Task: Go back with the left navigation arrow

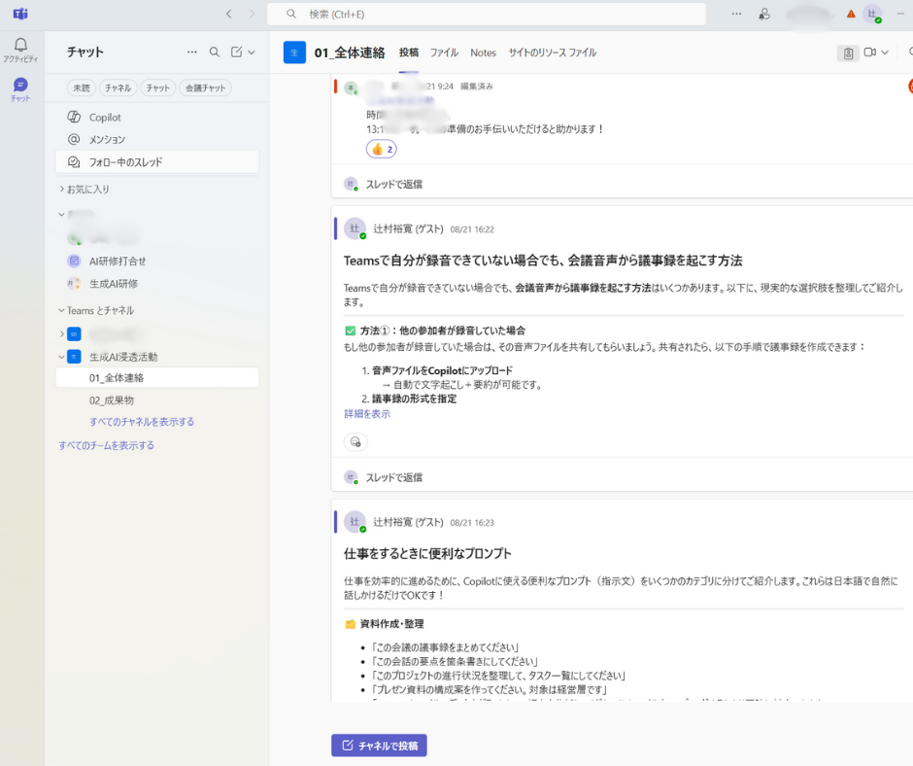Action: [x=229, y=14]
